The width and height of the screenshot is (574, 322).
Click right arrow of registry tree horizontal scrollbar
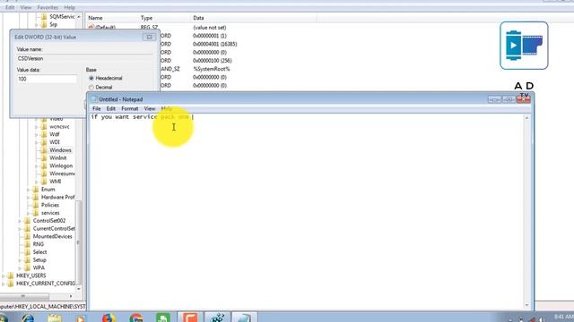coord(71,296)
